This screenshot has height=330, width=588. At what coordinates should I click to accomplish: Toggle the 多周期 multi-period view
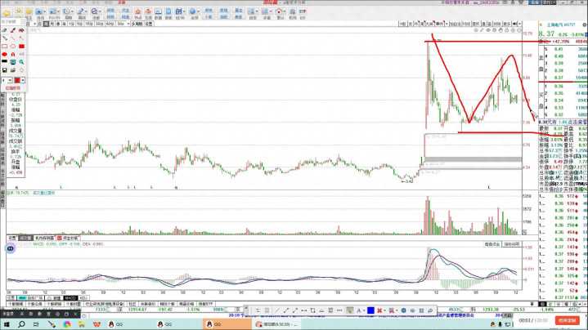136,24
